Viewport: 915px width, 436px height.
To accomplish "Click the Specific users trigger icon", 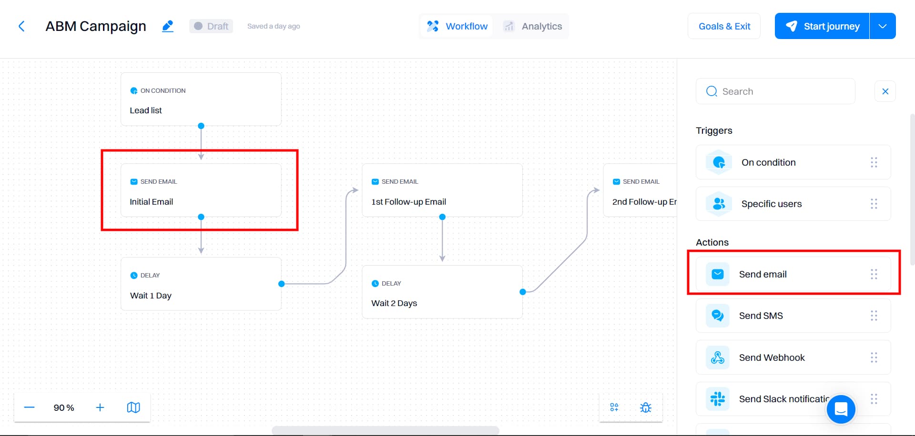I will click(718, 203).
